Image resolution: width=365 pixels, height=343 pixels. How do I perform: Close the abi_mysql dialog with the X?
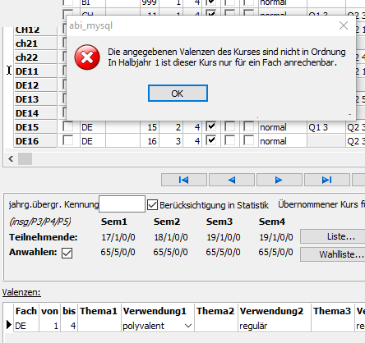pos(344,25)
